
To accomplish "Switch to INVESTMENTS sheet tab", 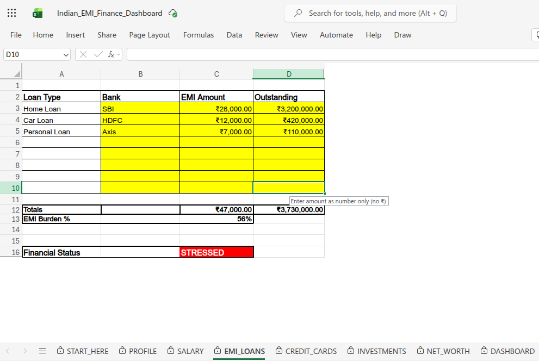I will (x=377, y=351).
